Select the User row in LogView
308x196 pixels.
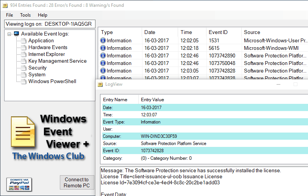pos(204,129)
